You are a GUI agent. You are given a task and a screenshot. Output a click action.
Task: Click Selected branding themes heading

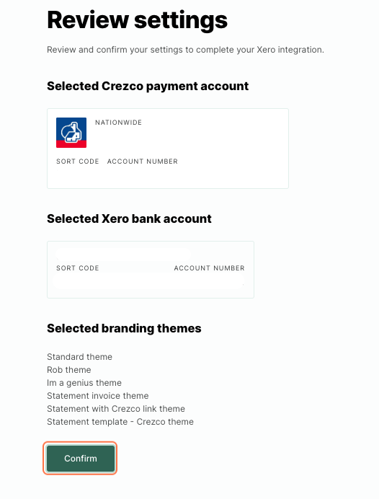[x=124, y=328]
